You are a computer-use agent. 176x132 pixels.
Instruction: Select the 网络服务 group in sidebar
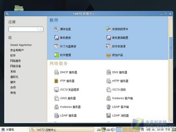tap(15, 61)
